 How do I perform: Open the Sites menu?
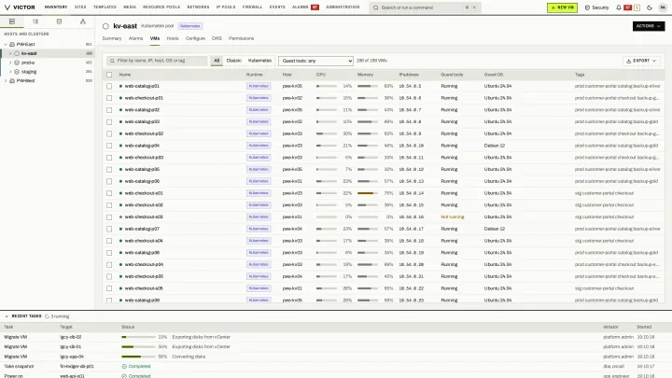[80, 7]
